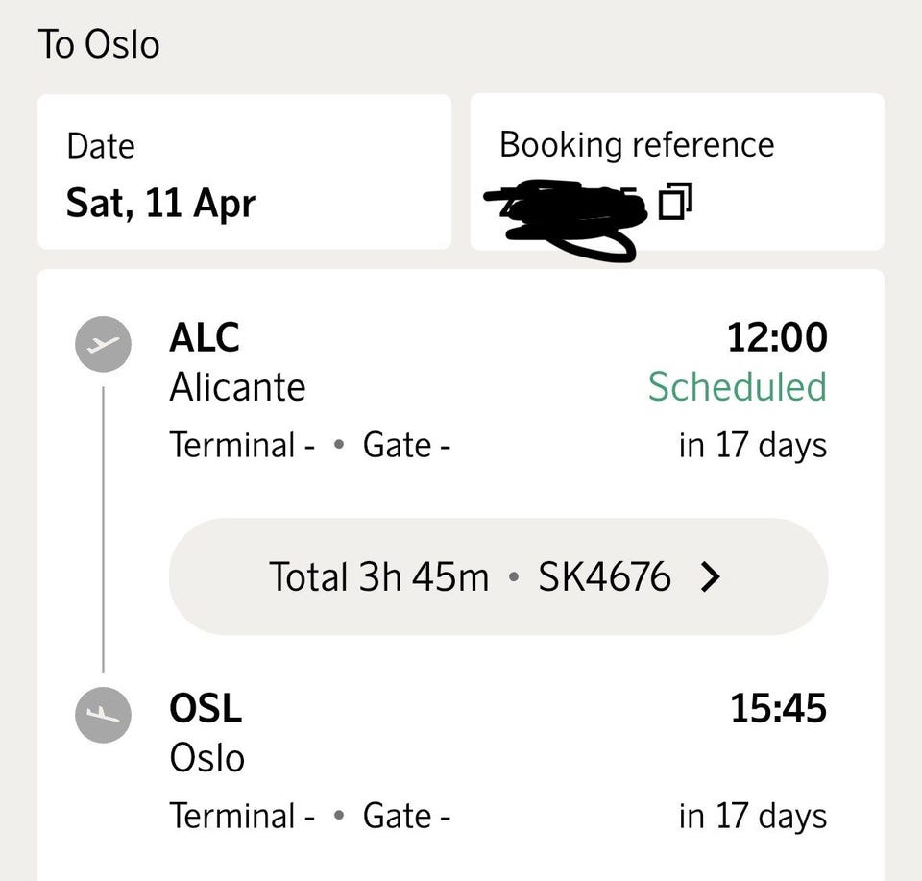
Task: Select the Date card showing Sat, 11 Apr
Action: coord(244,172)
